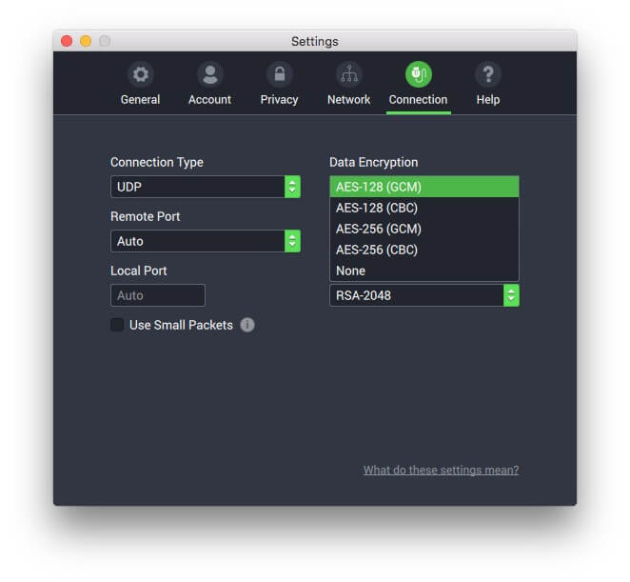Screen dimensions: 630x582
Task: Click the Local Port input field
Action: pos(158,295)
